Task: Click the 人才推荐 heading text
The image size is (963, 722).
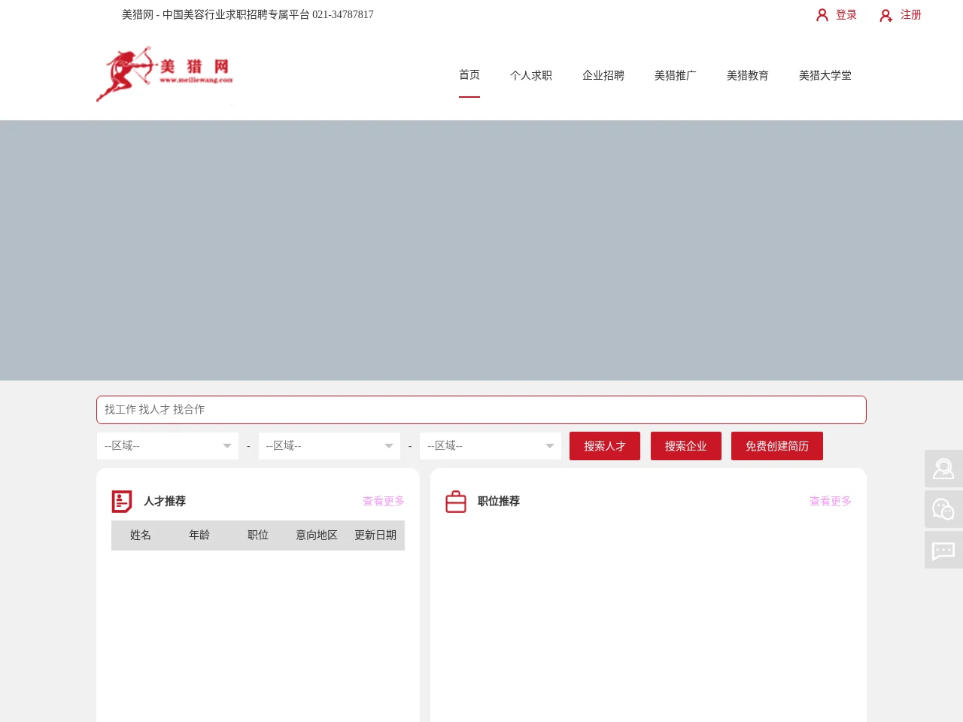Action: click(165, 502)
